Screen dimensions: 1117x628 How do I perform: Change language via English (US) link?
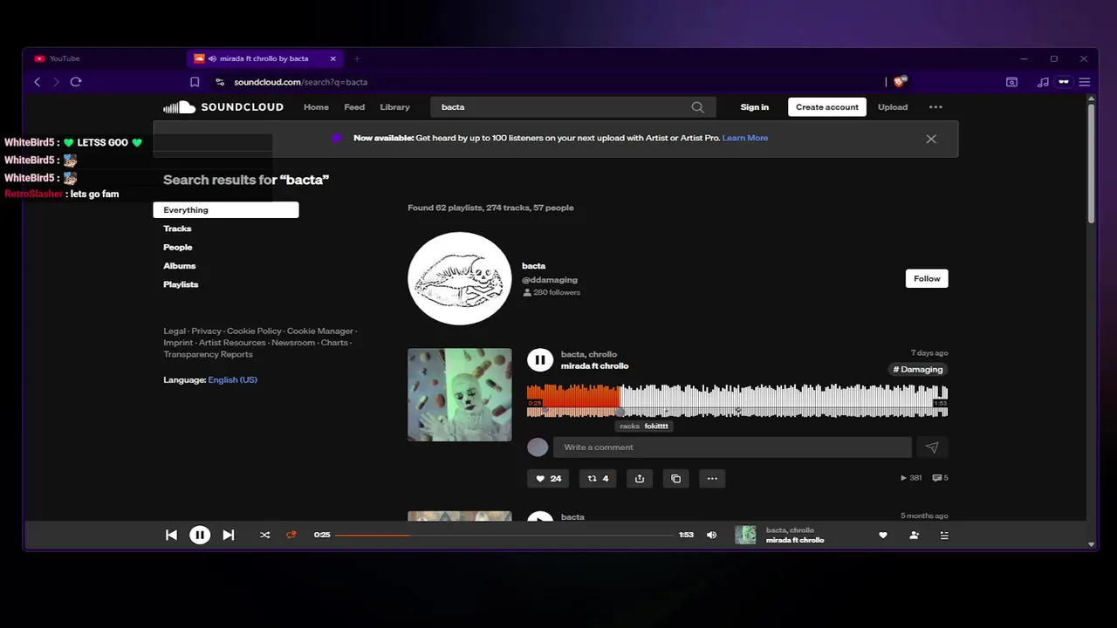coord(232,380)
